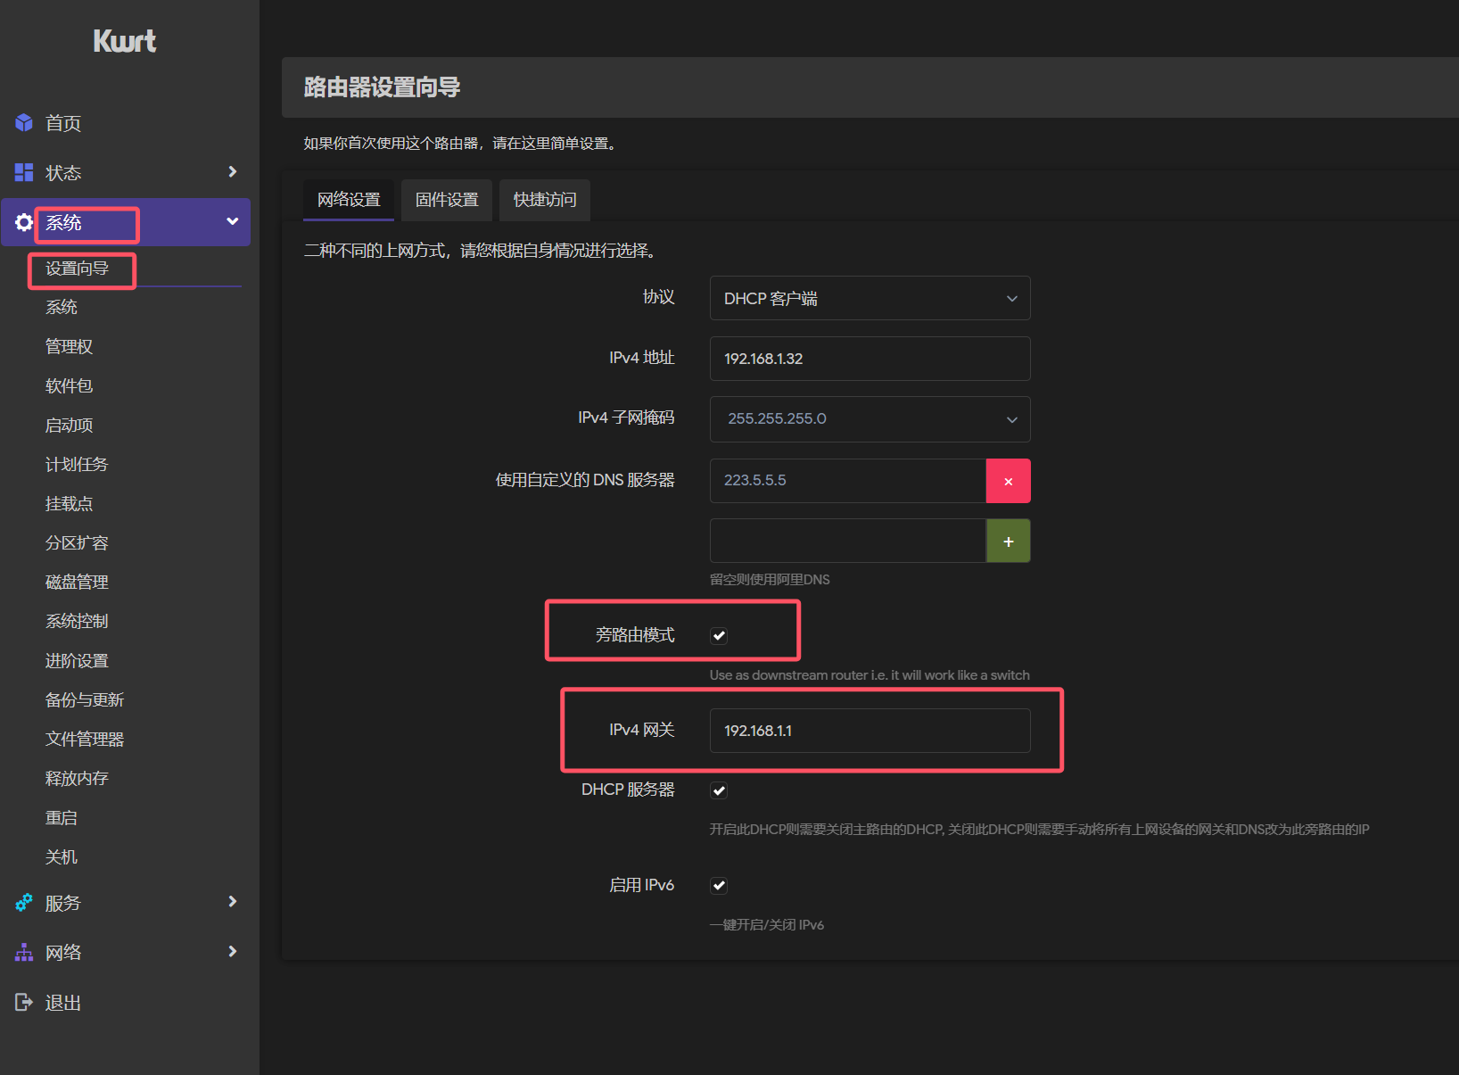Click the green add DNS server button
1459x1075 pixels.
point(1008,541)
